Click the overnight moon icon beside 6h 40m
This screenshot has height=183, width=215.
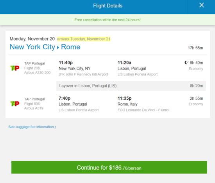[186, 63]
